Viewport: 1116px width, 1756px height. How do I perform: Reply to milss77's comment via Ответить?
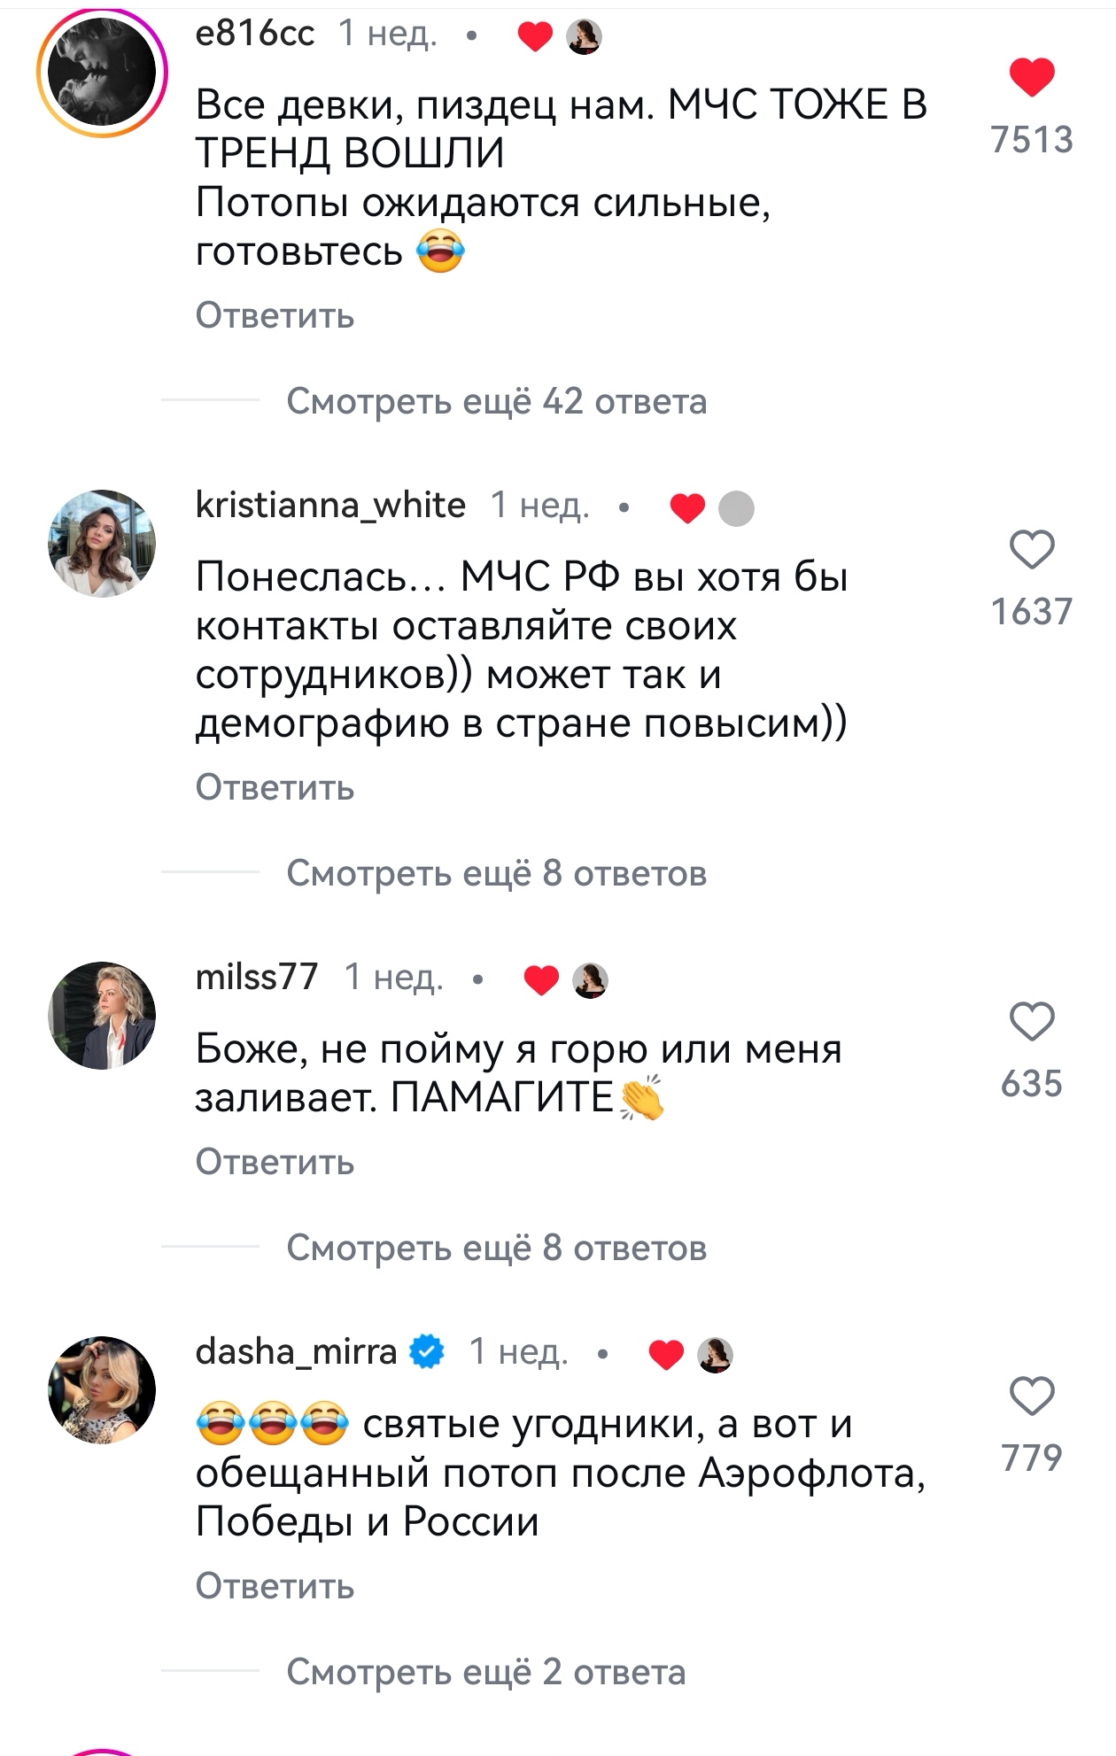coord(275,1162)
